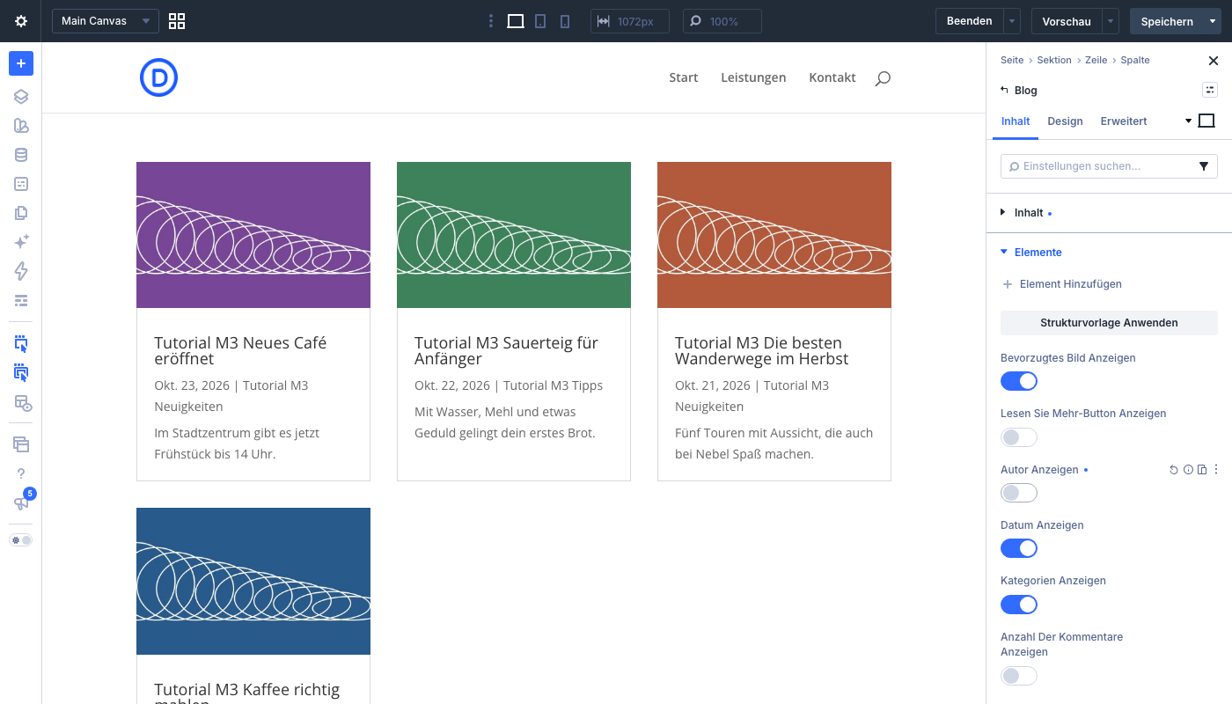
Task: Turn off Datum Anzeigen toggle
Action: pos(1019,548)
